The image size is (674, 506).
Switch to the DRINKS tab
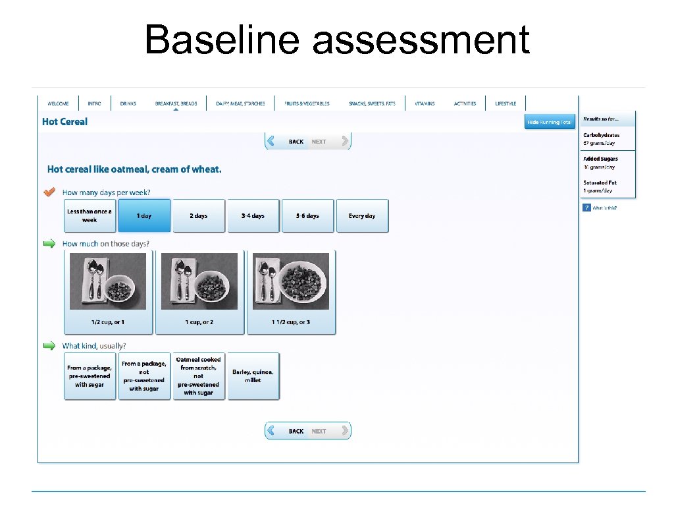(127, 103)
